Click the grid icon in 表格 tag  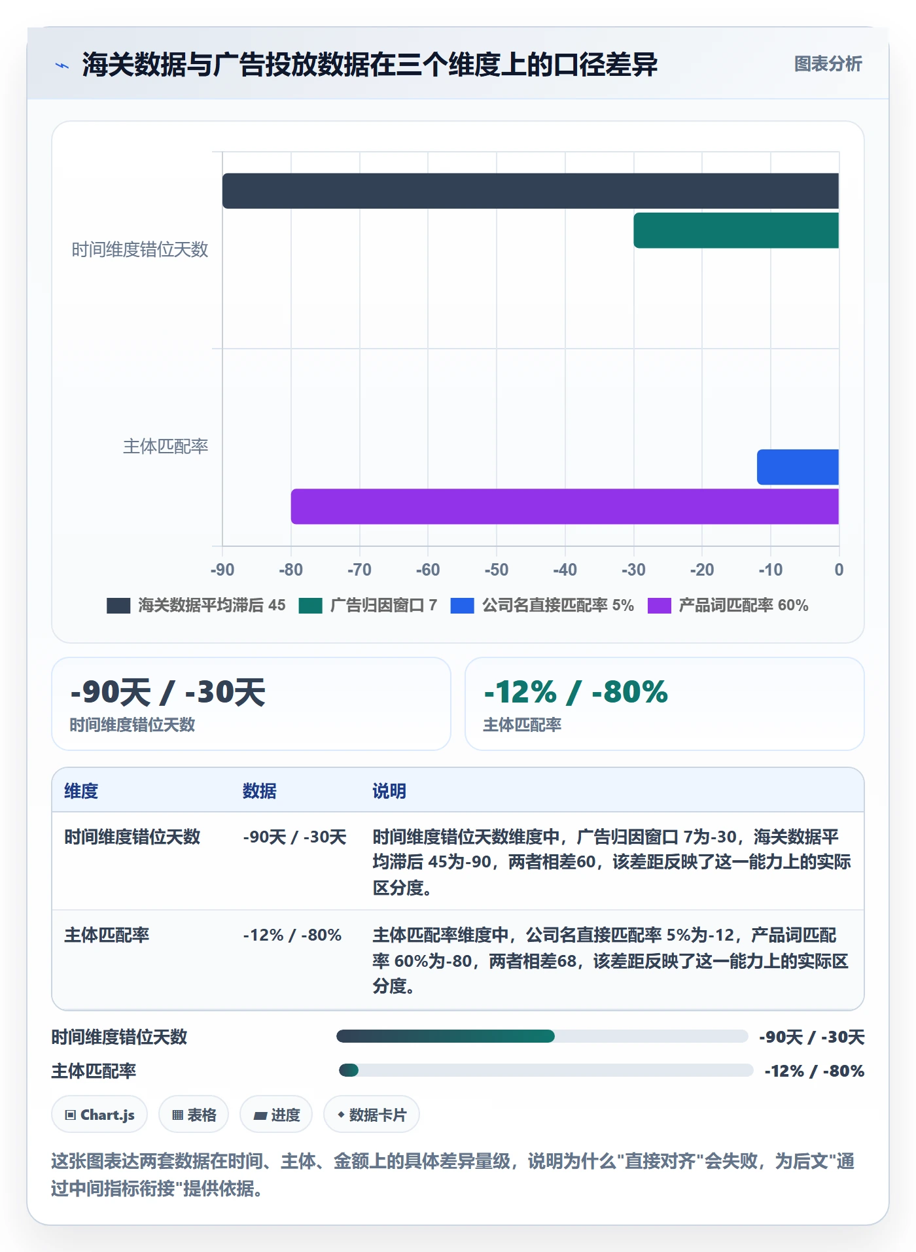click(178, 1115)
